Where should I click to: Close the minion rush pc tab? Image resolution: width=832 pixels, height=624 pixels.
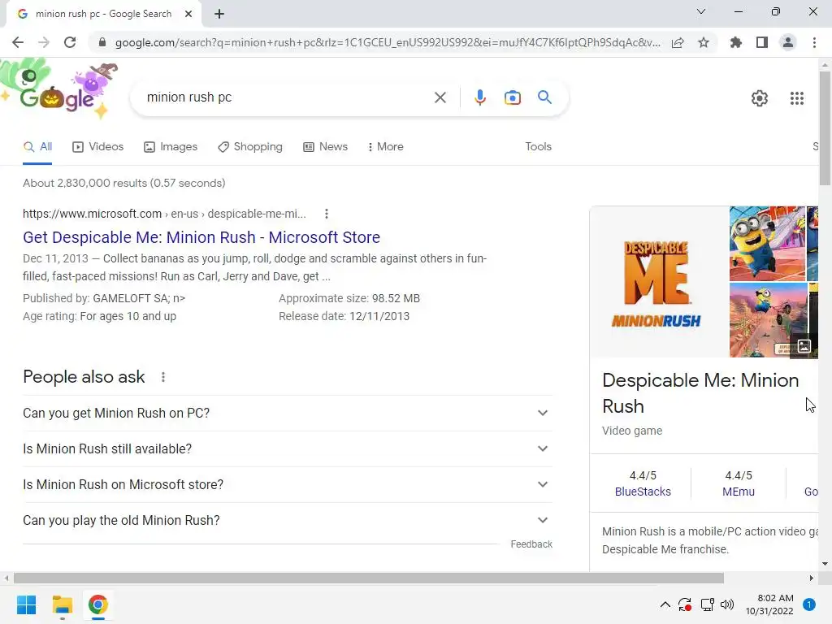point(188,15)
